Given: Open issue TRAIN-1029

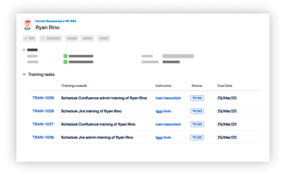Looking at the screenshot, I should (43, 98).
